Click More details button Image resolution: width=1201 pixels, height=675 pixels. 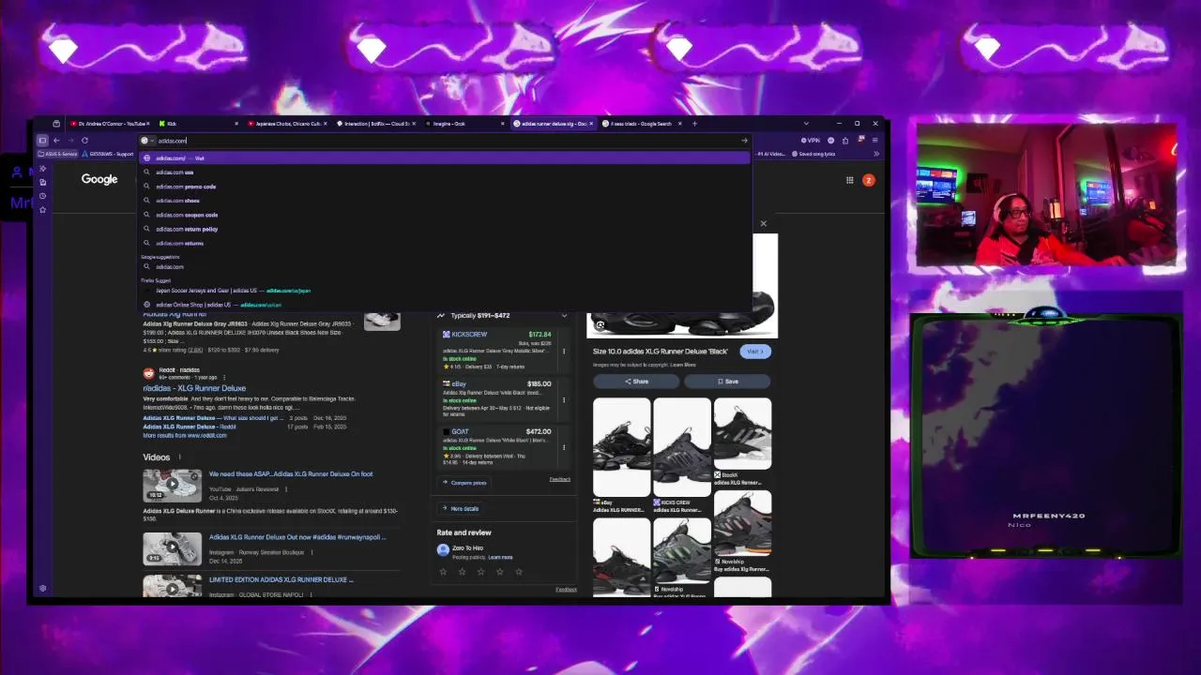pyautogui.click(x=461, y=509)
